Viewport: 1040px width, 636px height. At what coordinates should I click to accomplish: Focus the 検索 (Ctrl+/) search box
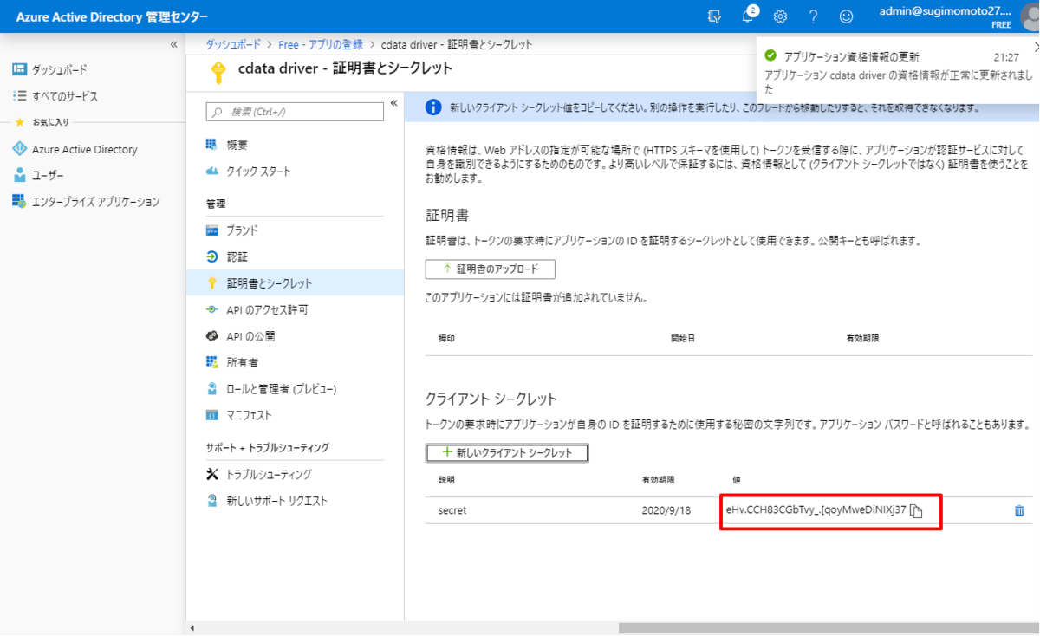(295, 112)
